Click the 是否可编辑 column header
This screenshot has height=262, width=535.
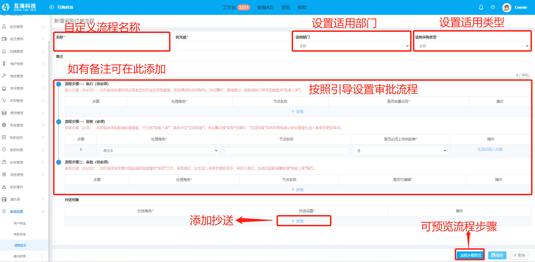403,180
